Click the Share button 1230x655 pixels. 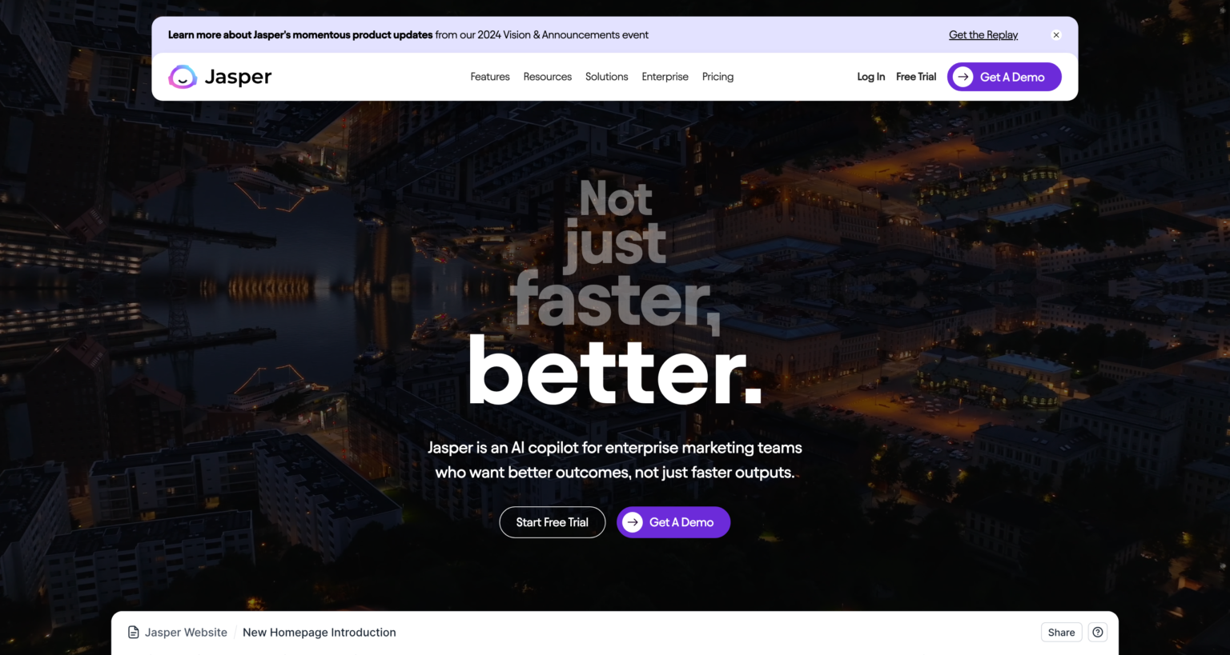pyautogui.click(x=1061, y=633)
